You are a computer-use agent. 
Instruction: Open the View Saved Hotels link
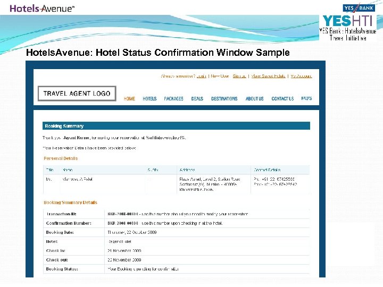coord(268,76)
